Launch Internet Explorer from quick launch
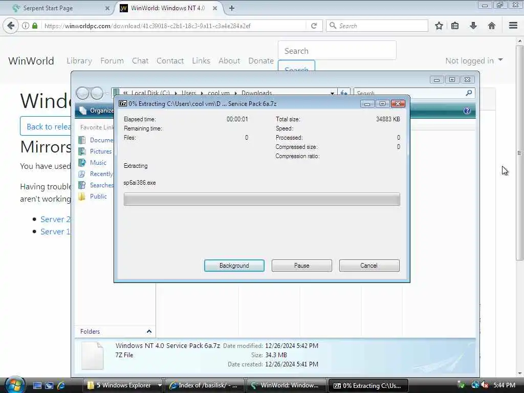Image resolution: width=524 pixels, height=393 pixels. (x=61, y=385)
